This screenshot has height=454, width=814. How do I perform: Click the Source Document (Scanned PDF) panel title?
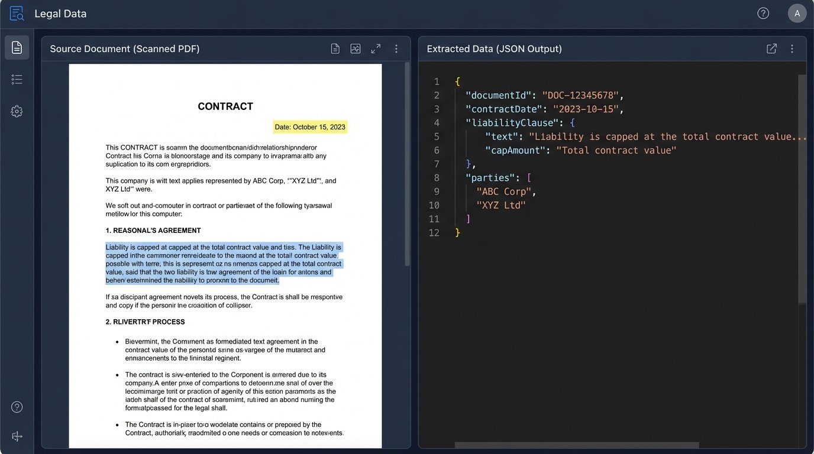[124, 48]
